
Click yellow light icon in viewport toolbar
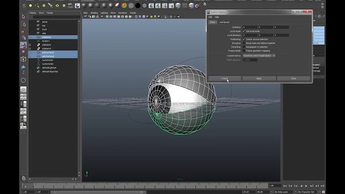click(151, 17)
